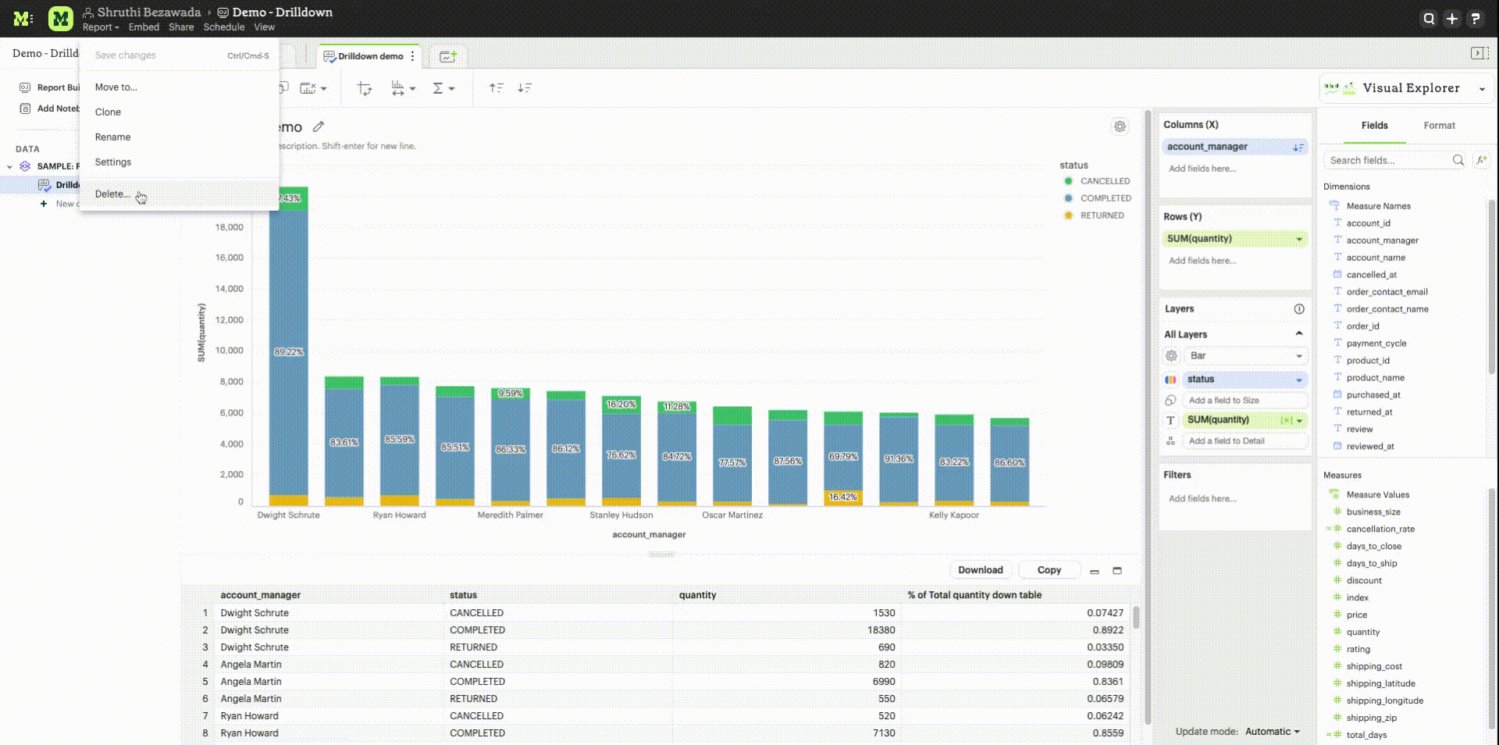The width and height of the screenshot is (1499, 745).
Task: Collapse the side panel icon at top right
Action: pyautogui.click(x=1479, y=53)
